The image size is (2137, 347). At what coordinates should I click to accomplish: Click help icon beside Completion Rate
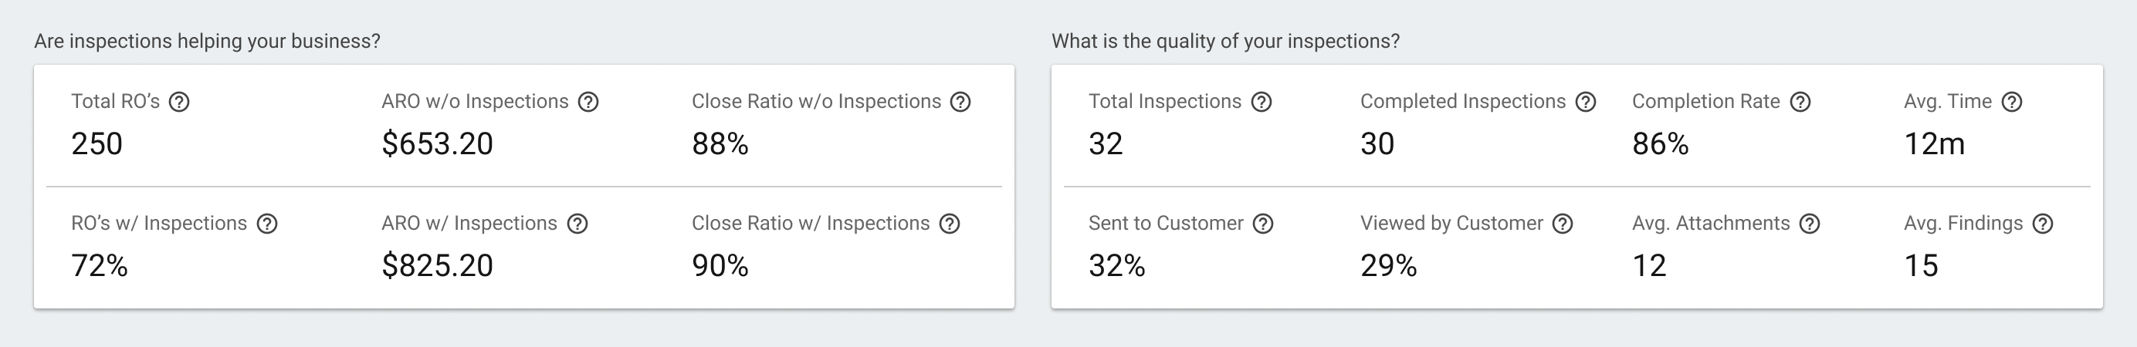click(1800, 102)
